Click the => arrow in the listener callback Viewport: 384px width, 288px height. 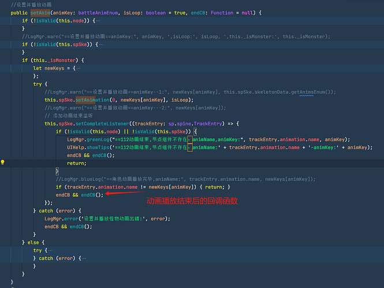point(230,124)
